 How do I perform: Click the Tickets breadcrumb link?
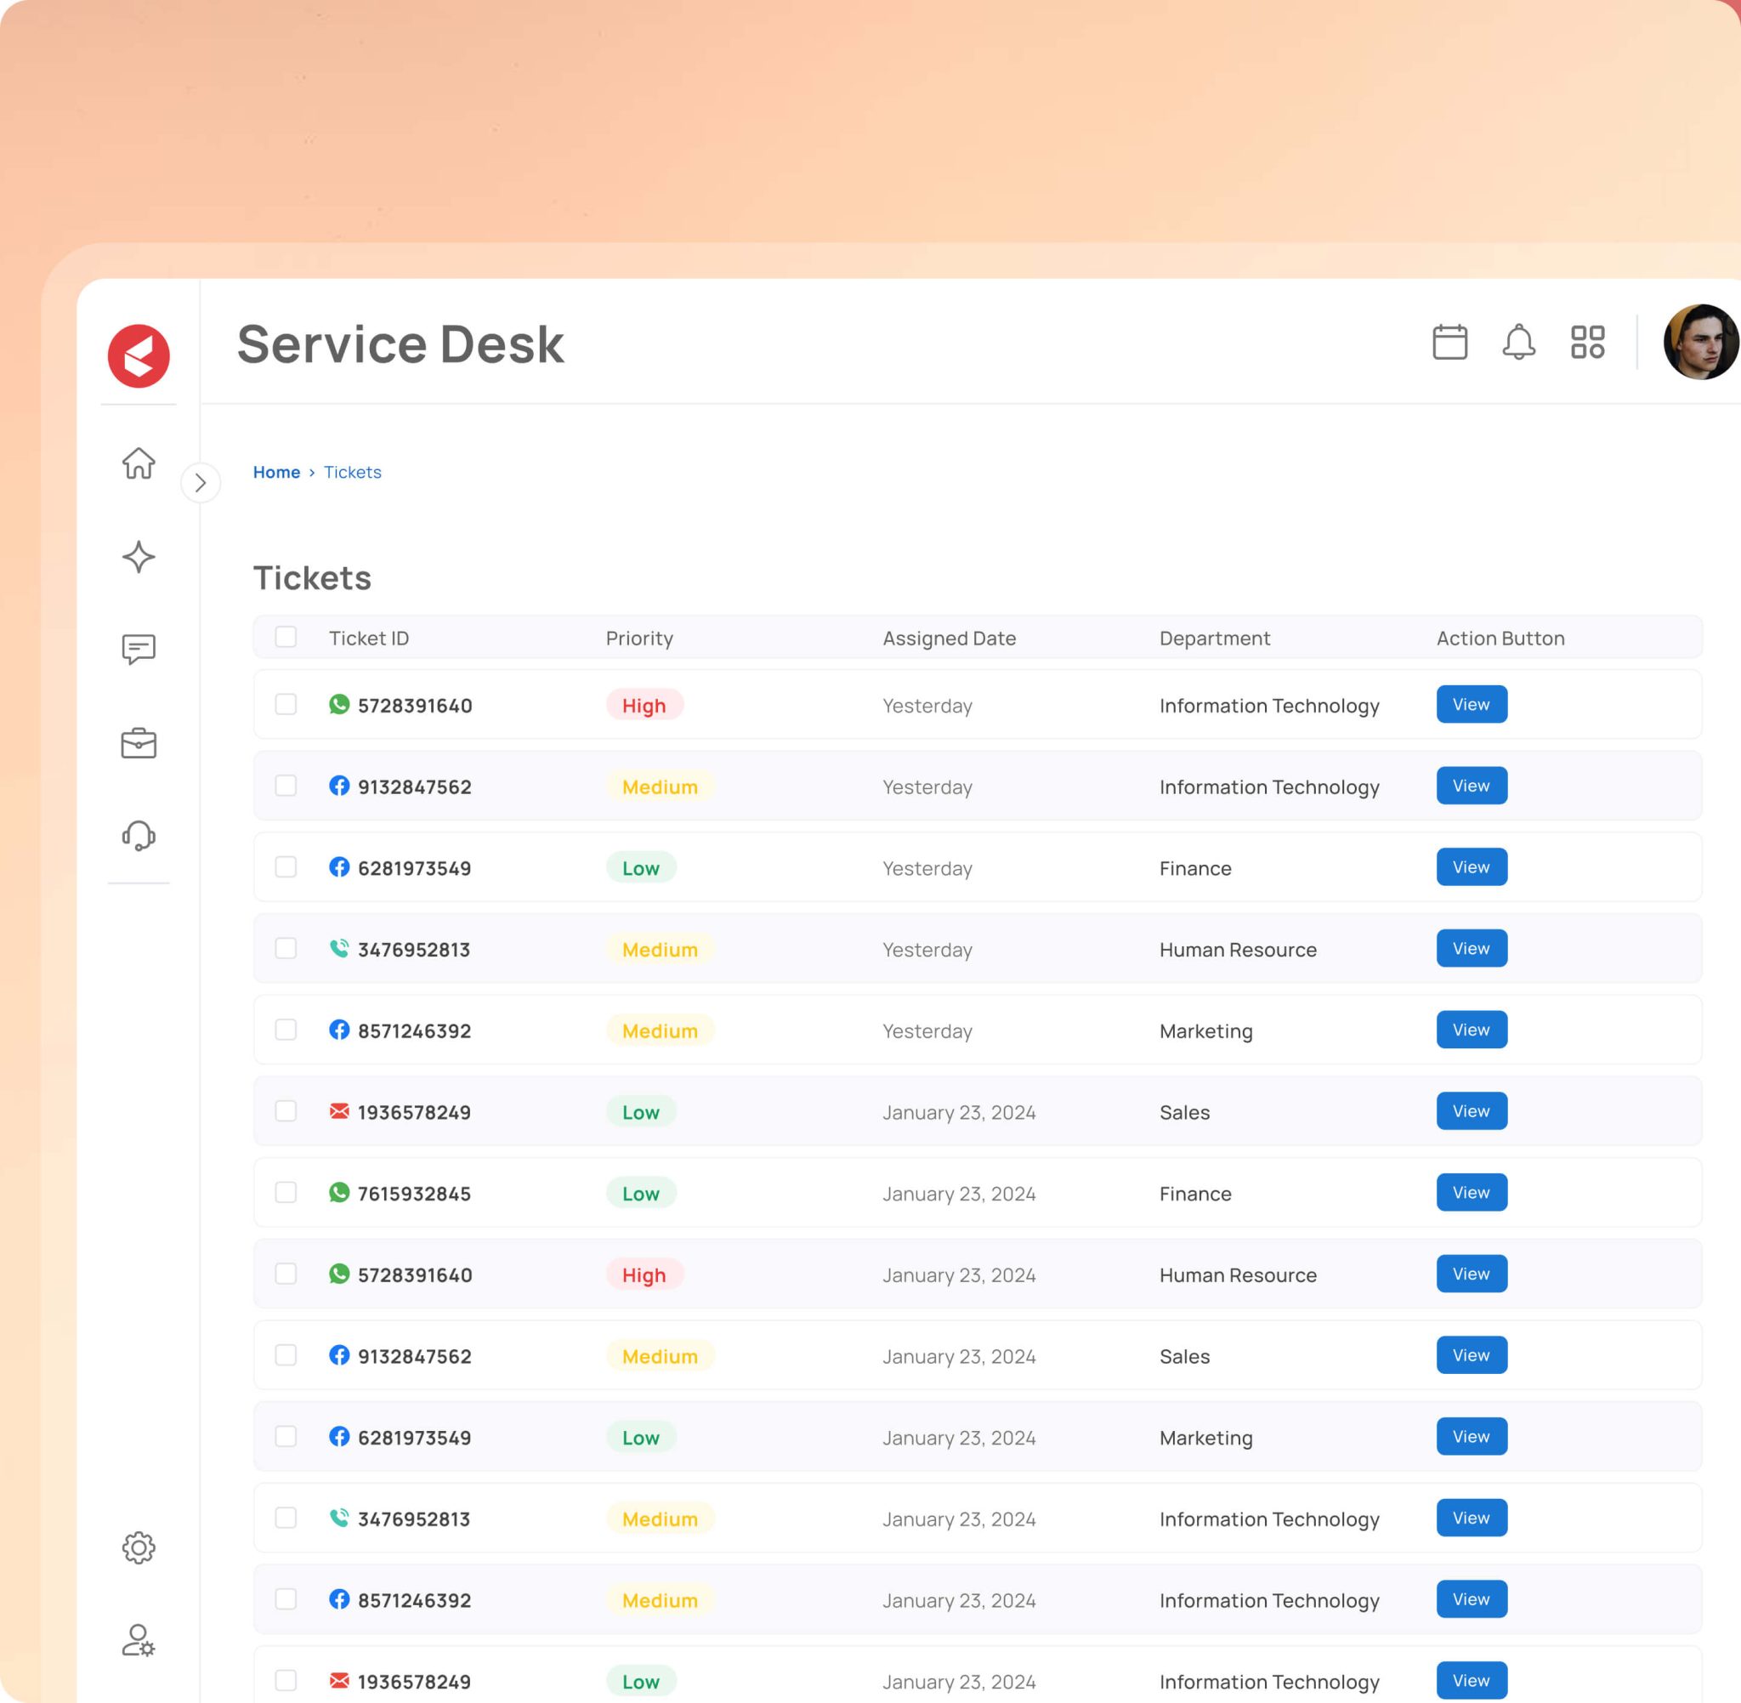352,472
